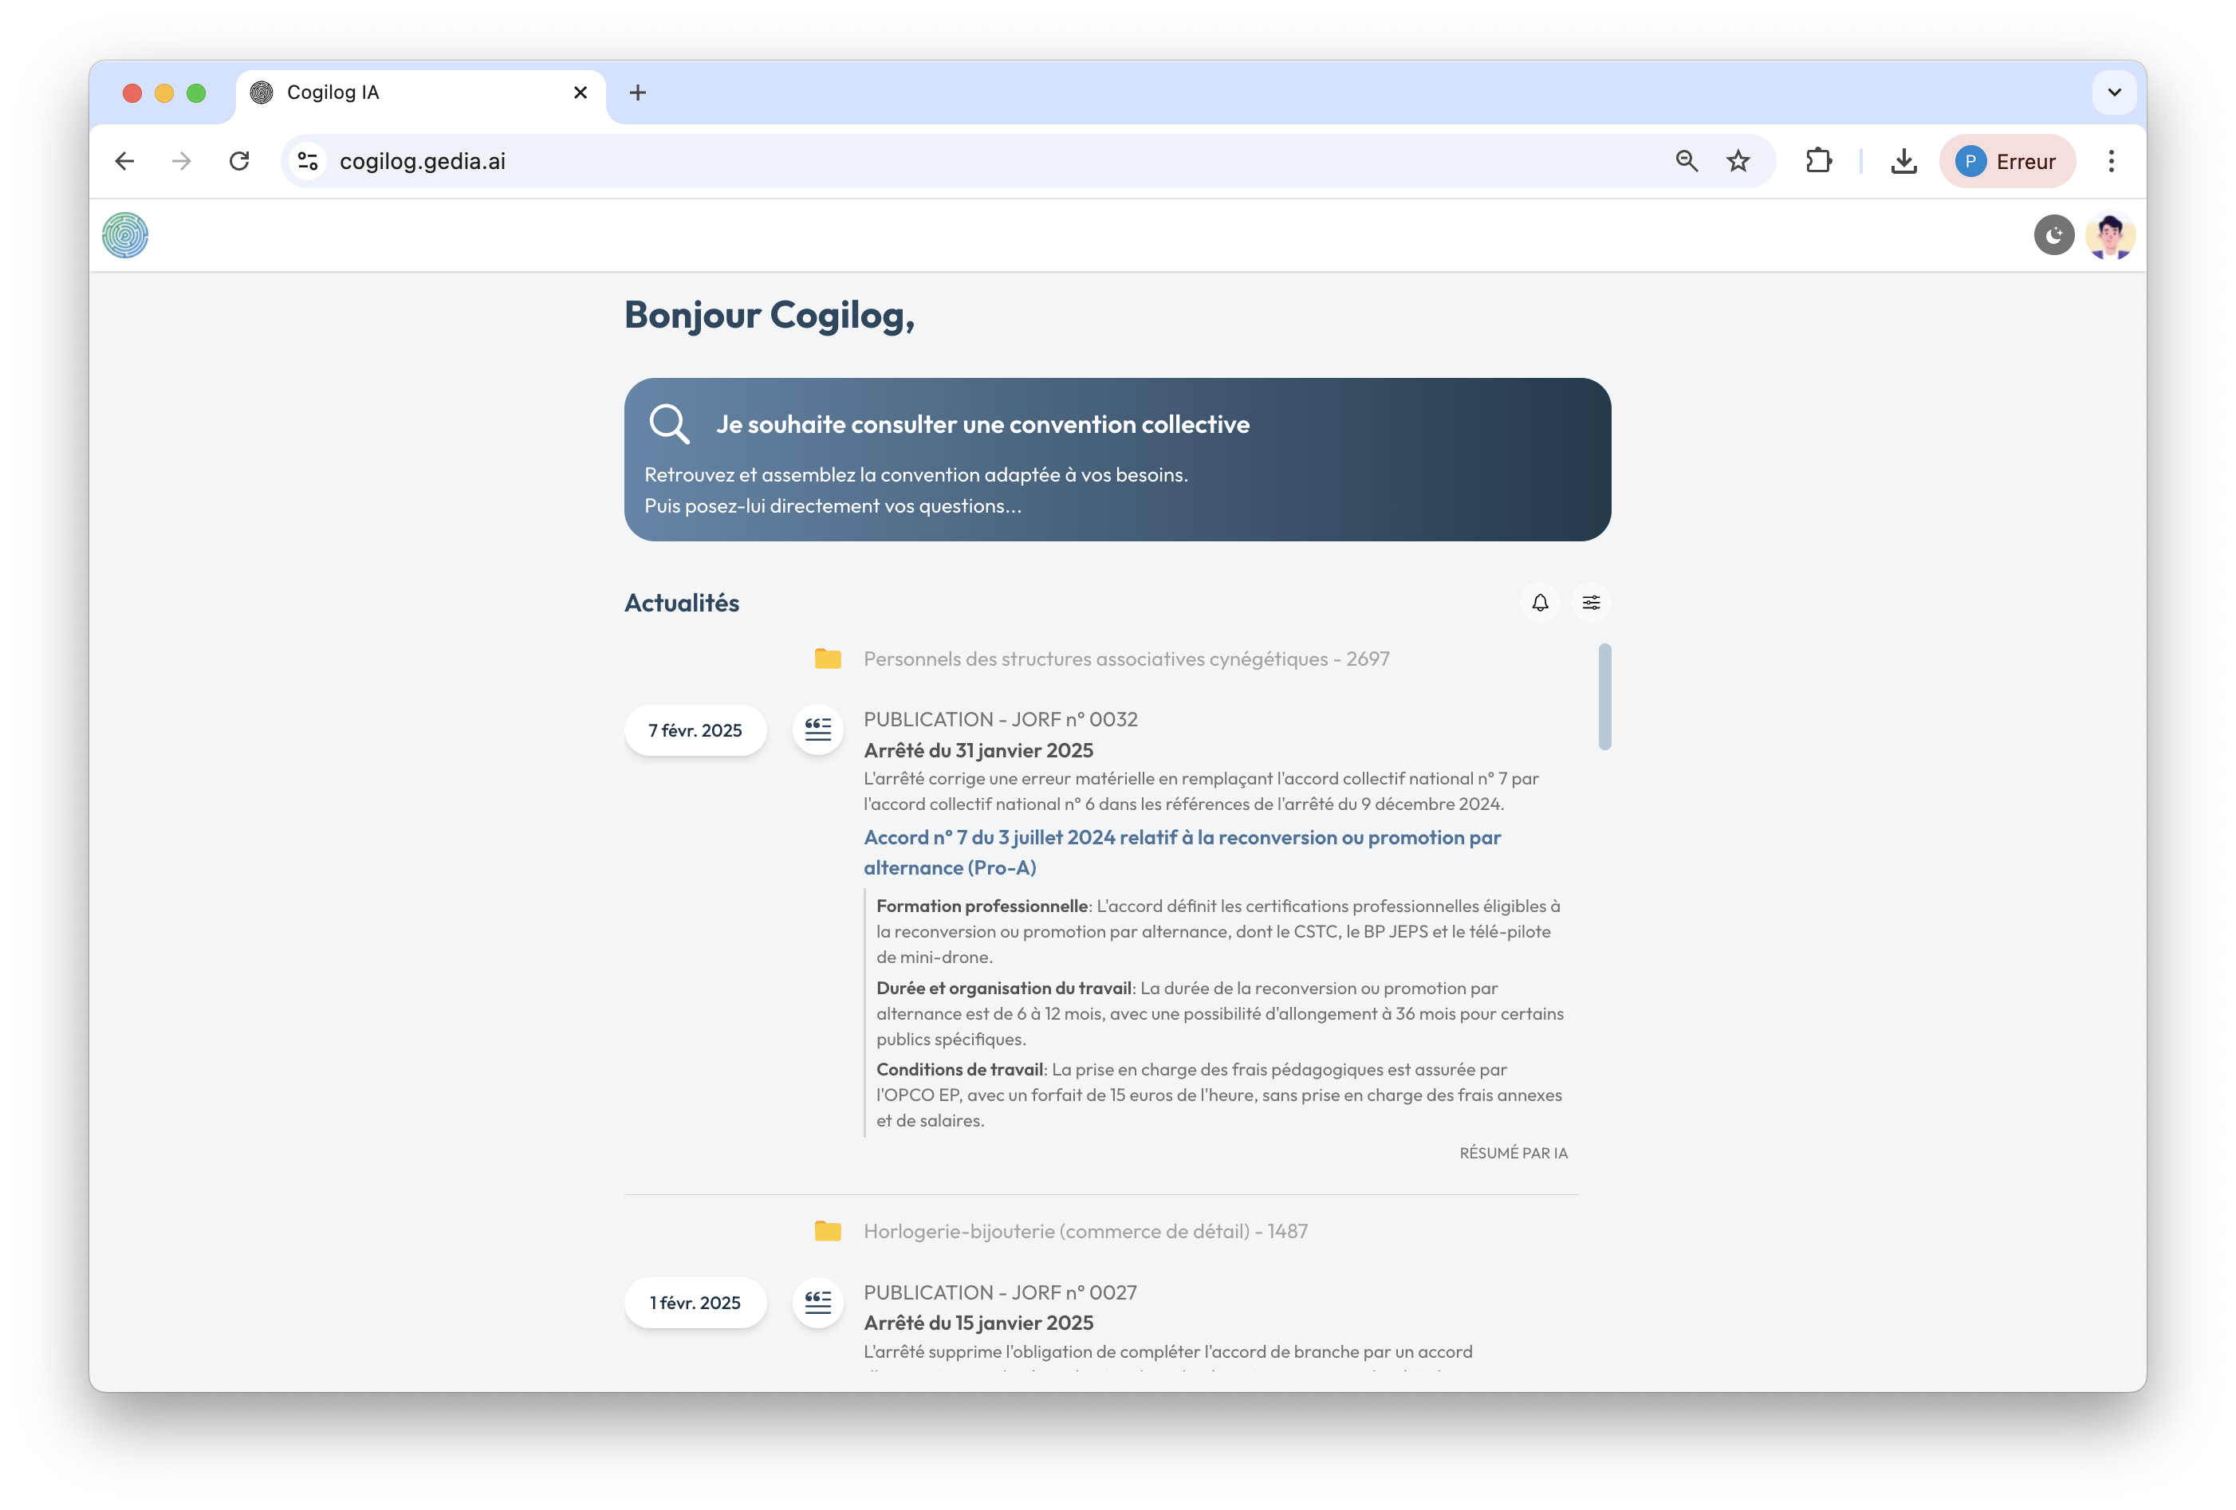Viewport: 2236px width, 1510px height.
Task: Click the magnifier icon in convention banner
Action: tap(669, 423)
